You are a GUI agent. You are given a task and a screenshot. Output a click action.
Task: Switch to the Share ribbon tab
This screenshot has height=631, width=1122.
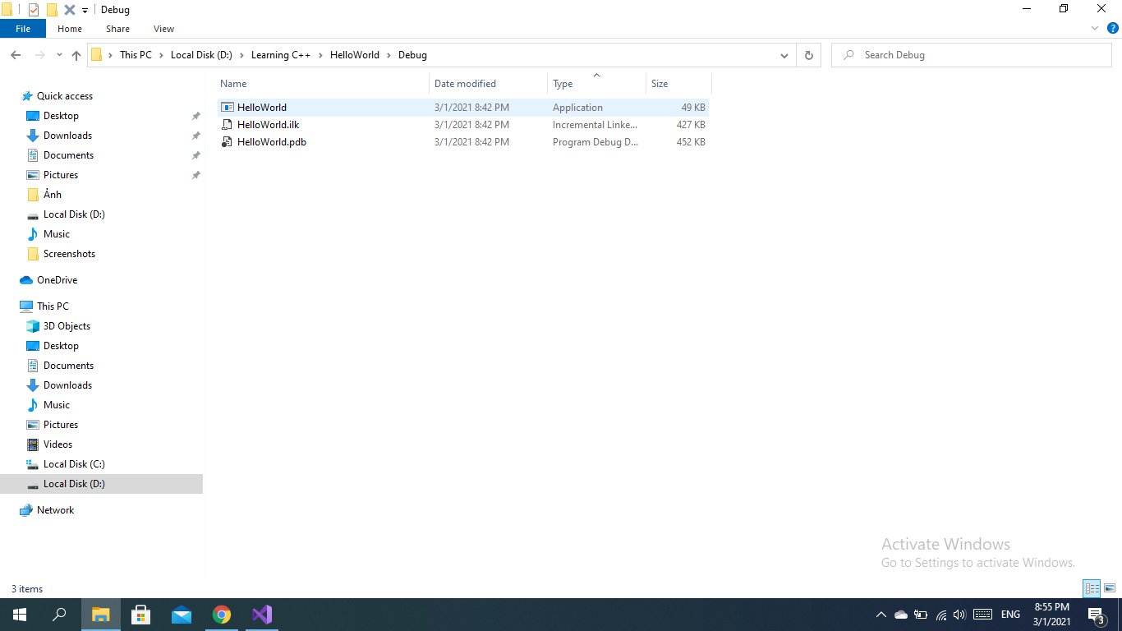click(117, 29)
